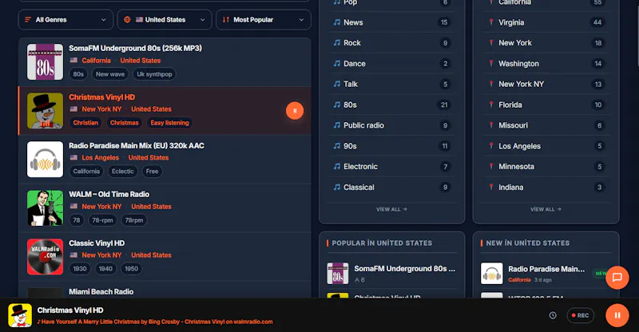Select the Free tag
639x332 pixels.
pos(152,172)
